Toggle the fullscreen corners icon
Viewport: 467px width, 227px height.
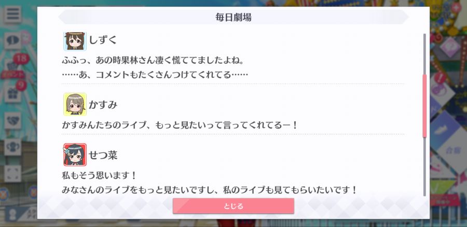(x=12, y=174)
